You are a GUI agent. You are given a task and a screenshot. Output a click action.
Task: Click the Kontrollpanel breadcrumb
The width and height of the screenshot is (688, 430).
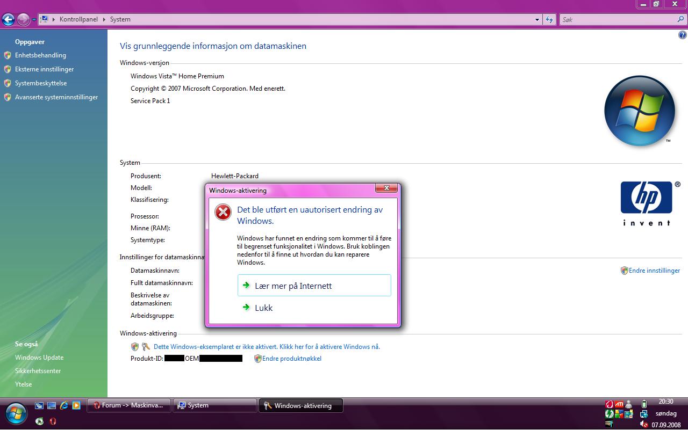78,19
